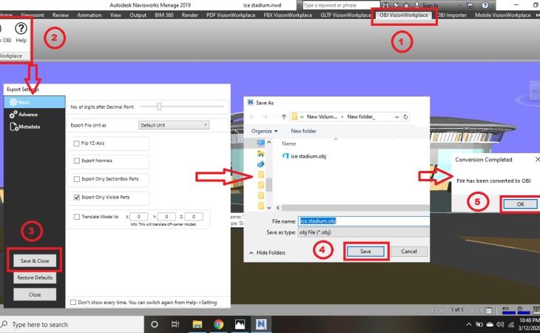Click the File name input field
The image size is (540, 333).
(x=364, y=221)
